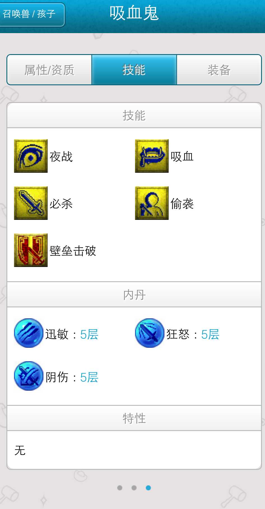Tap the 特性 section header
Image resolution: width=265 pixels, height=509 pixels.
[134, 418]
